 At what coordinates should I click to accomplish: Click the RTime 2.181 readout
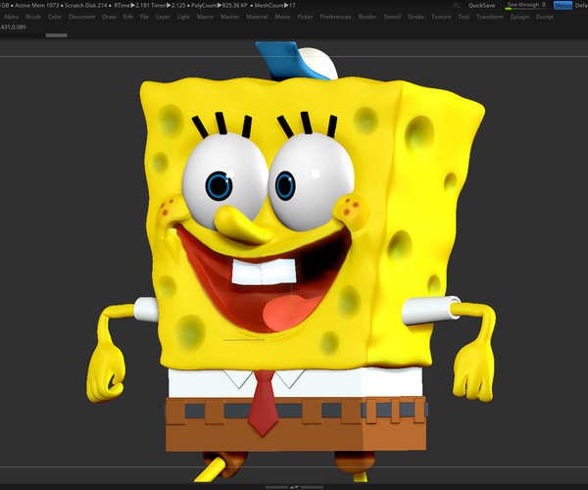(132, 5)
